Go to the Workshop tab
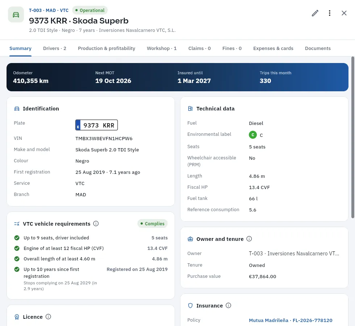The width and height of the screenshot is (355, 326). [x=162, y=49]
